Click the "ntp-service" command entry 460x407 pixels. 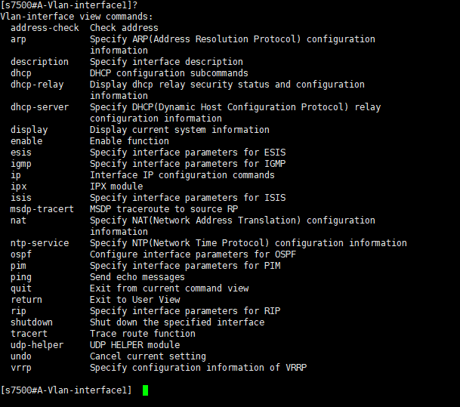click(39, 243)
